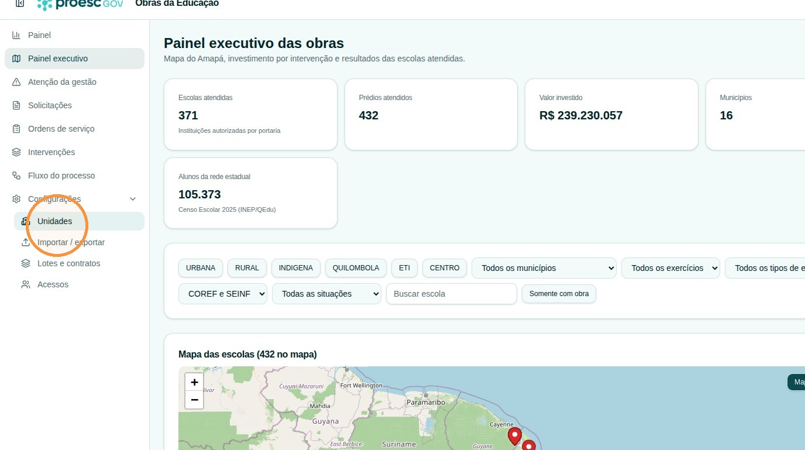Open Todas as situações dropdown
This screenshot has height=450, width=805.
click(326, 294)
